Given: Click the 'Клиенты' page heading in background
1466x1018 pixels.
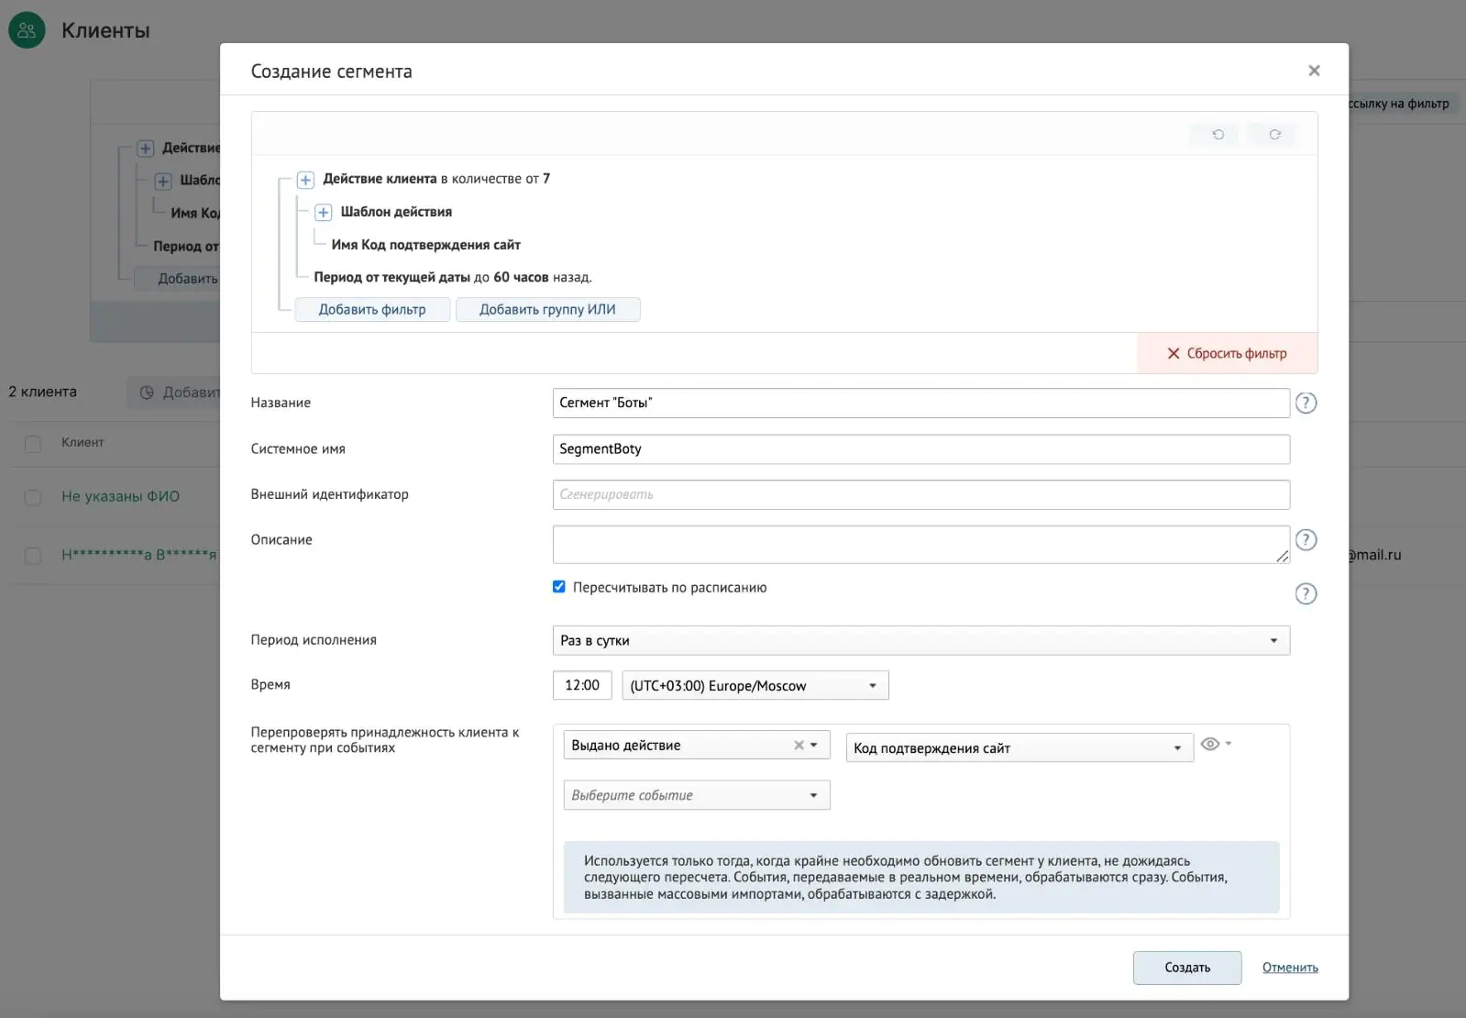Looking at the screenshot, I should (105, 30).
